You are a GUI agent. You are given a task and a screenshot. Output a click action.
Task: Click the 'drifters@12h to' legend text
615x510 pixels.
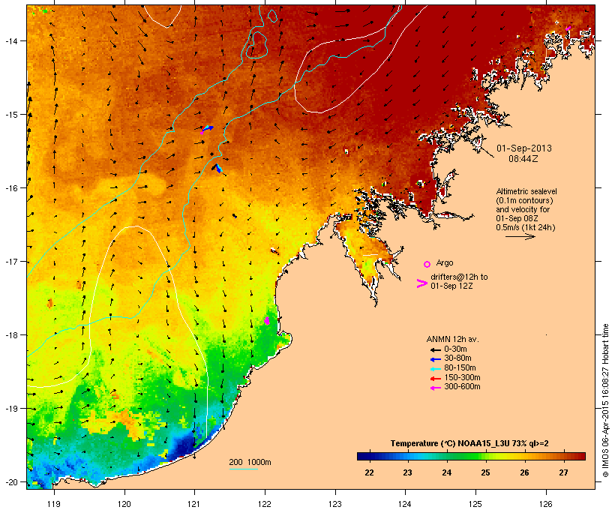(x=459, y=277)
